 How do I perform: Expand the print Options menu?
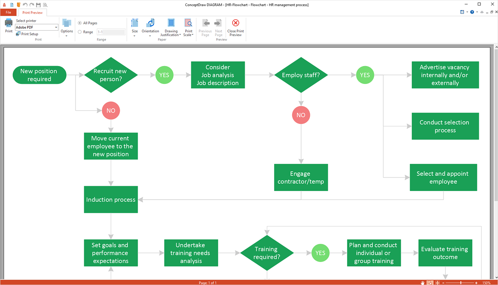point(67,28)
